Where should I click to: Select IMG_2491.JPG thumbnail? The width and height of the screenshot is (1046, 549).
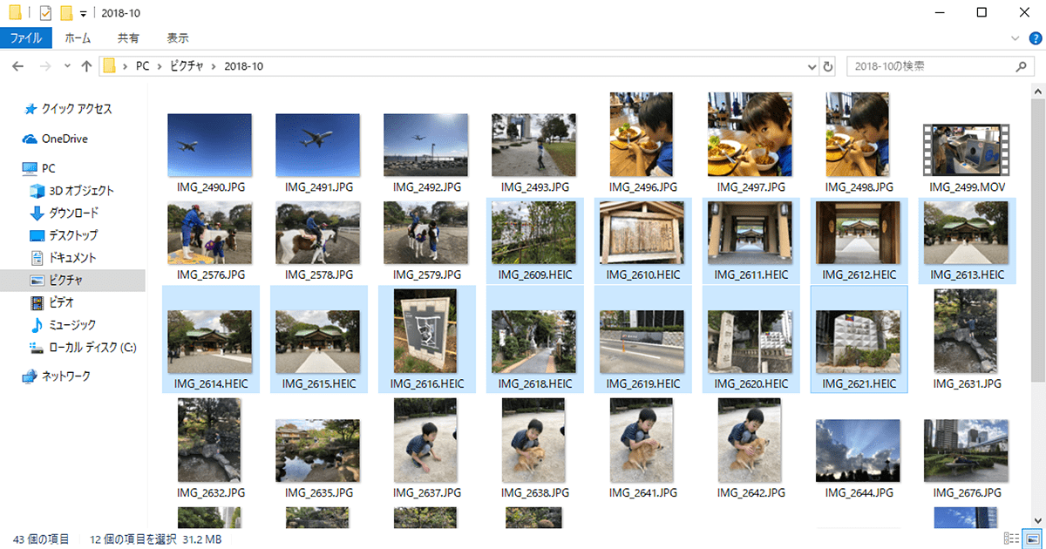coord(317,145)
